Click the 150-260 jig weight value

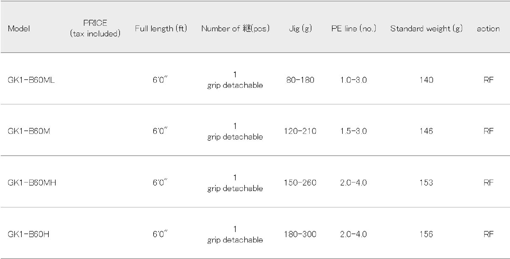point(300,183)
